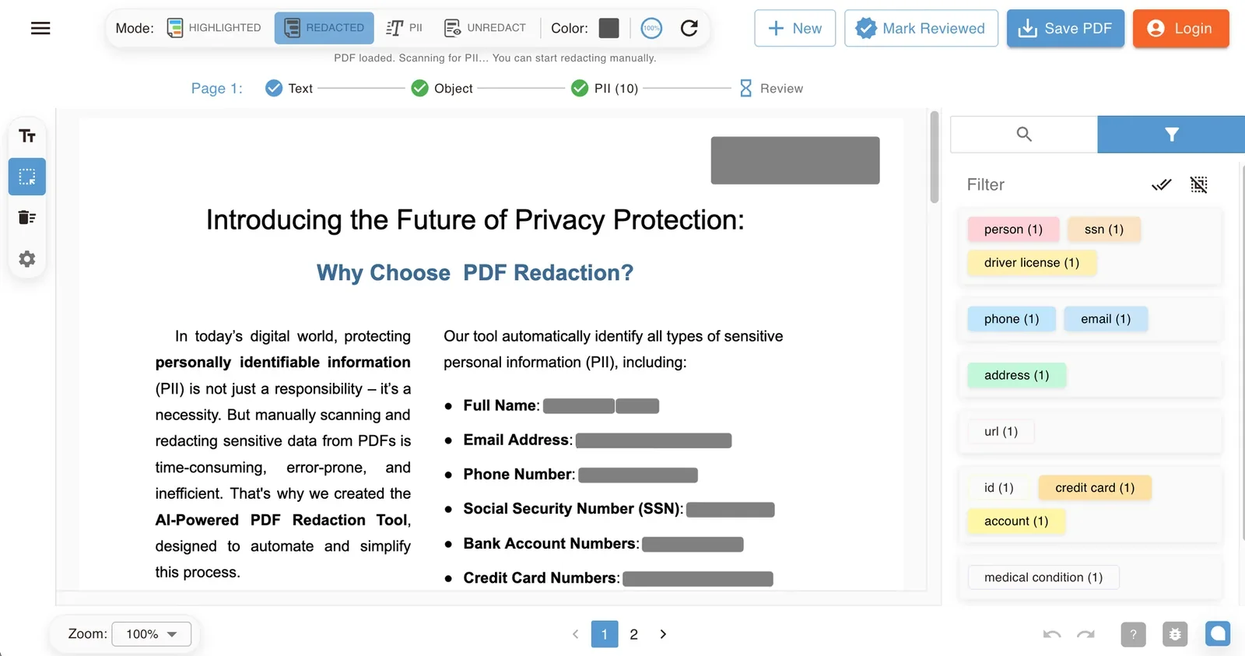Go to page 2

[x=634, y=634]
